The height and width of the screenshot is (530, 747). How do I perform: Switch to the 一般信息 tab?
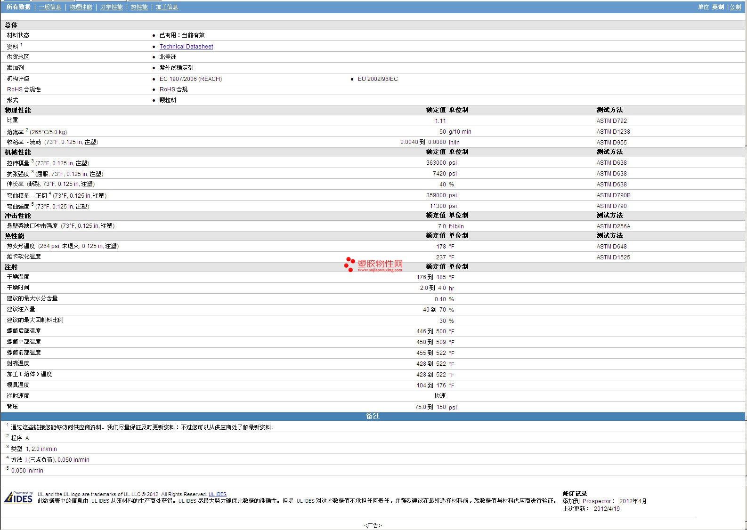[50, 7]
